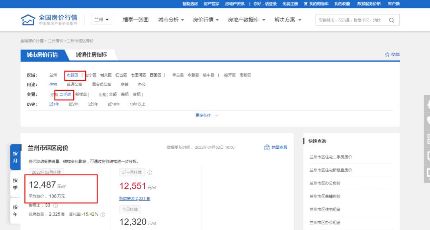Expand the 城市分析 menu
430x230 pixels.
tap(171, 20)
